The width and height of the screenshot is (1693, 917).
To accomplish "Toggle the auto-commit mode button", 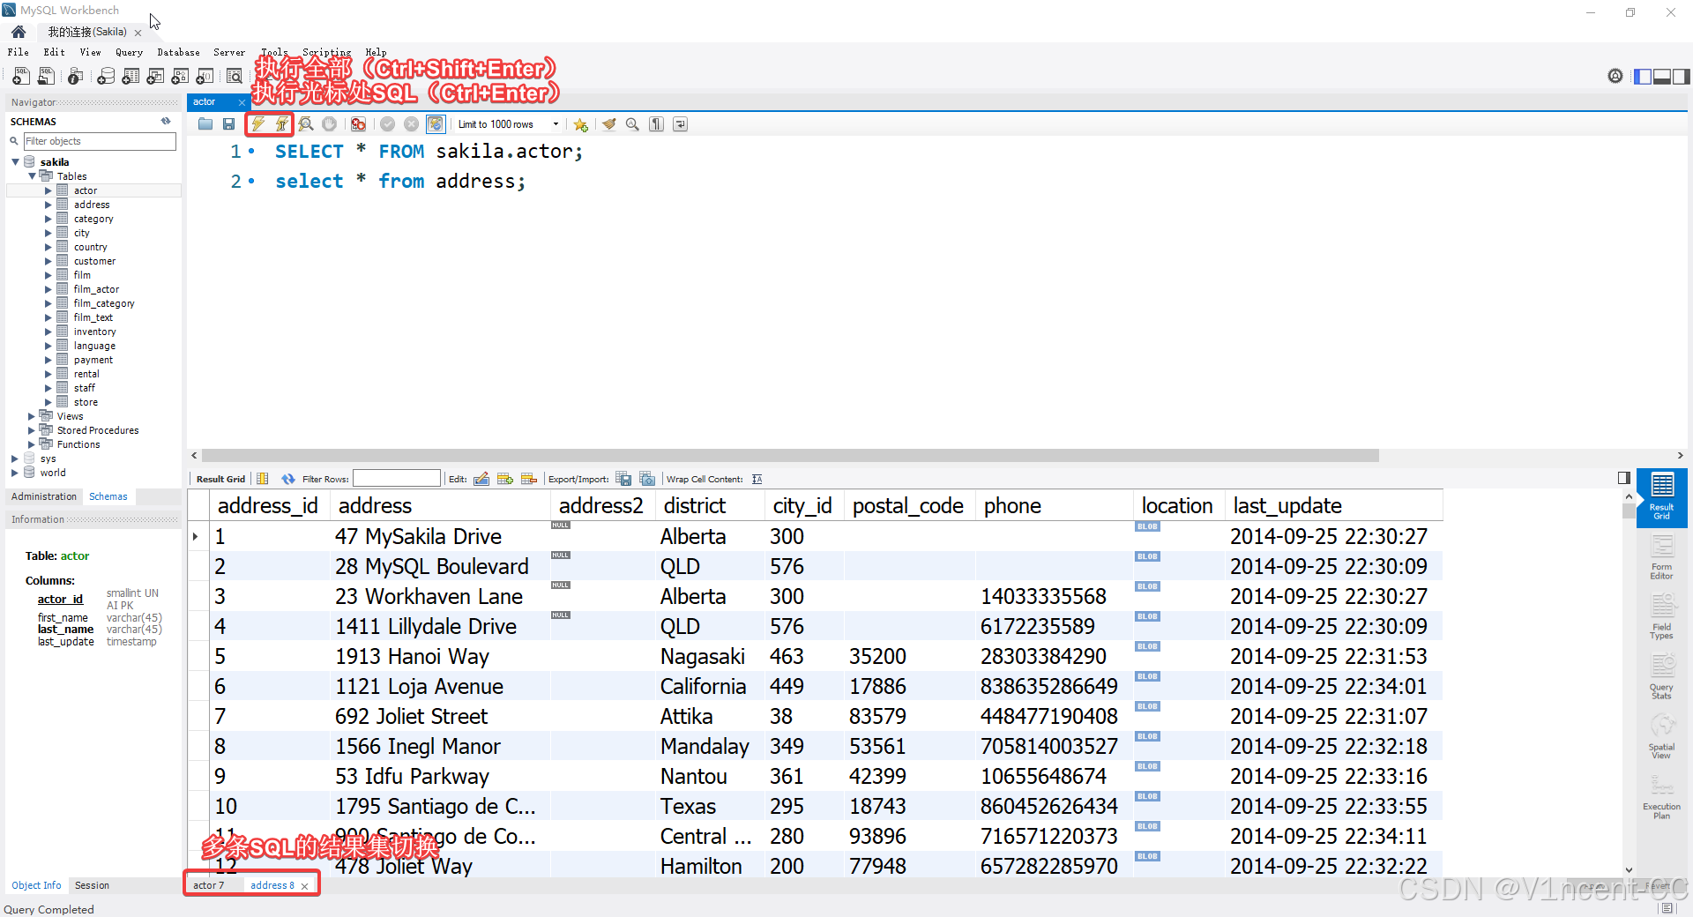I will (436, 124).
